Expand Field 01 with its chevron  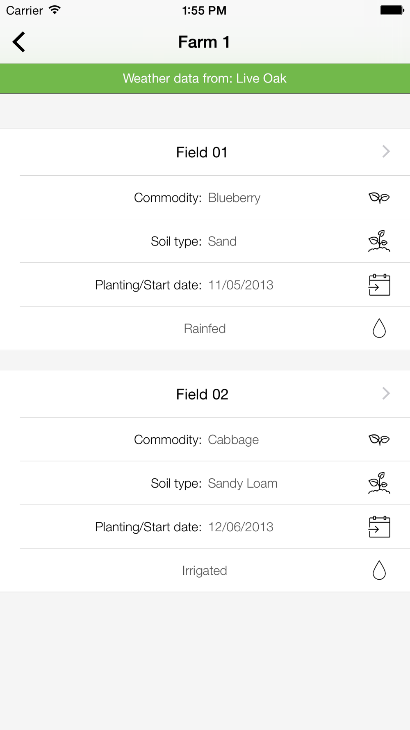pyautogui.click(x=386, y=152)
